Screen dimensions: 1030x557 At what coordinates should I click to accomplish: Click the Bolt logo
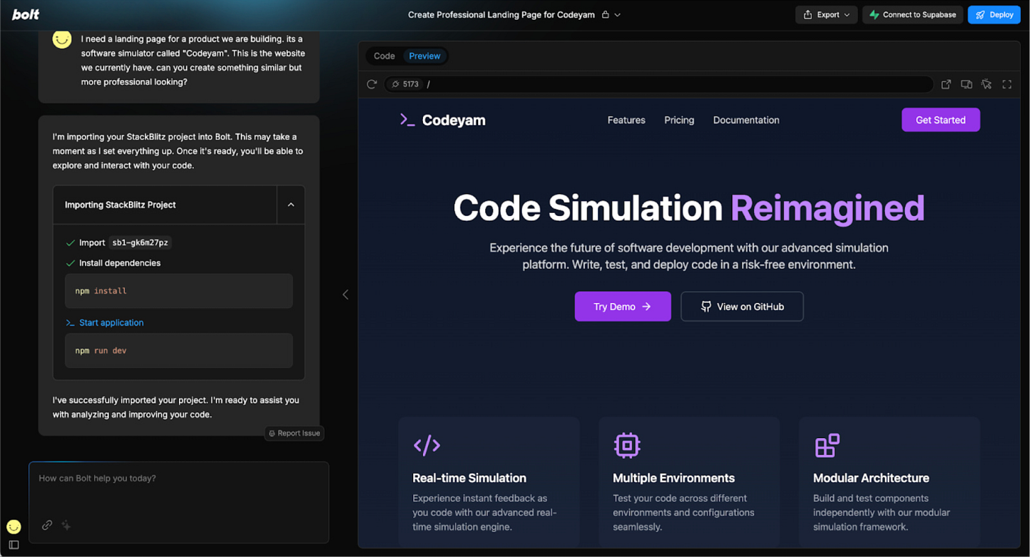25,15
